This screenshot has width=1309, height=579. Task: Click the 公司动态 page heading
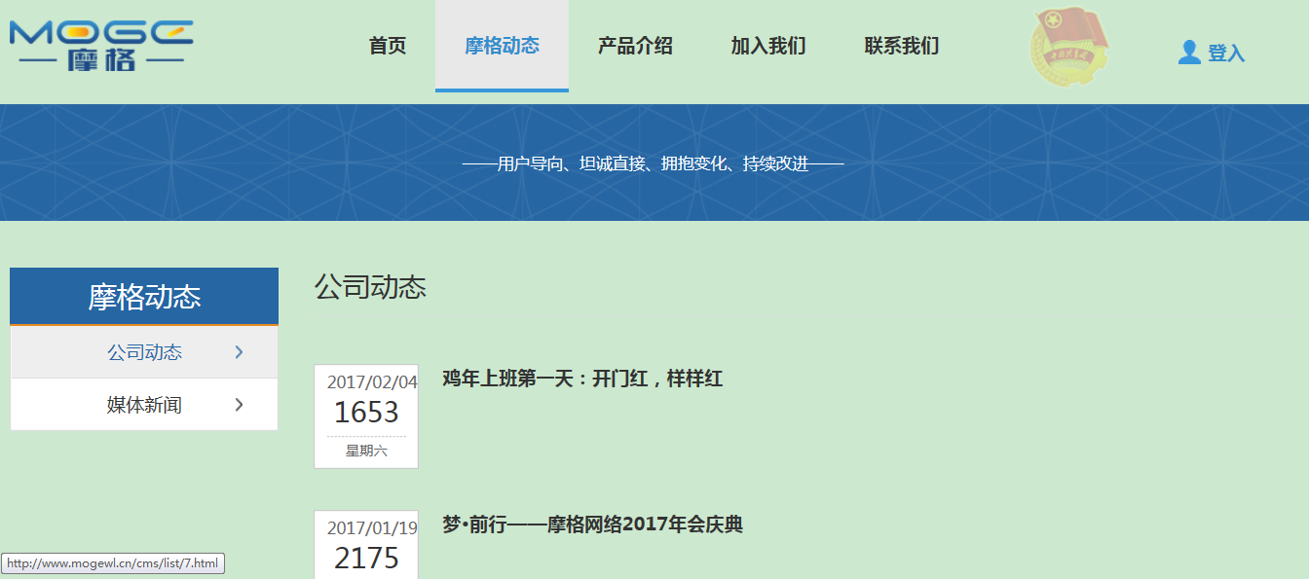(x=370, y=287)
